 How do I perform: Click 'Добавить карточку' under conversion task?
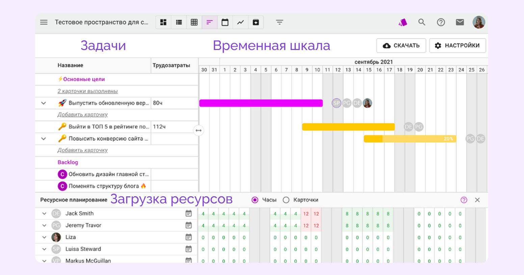[x=82, y=150]
